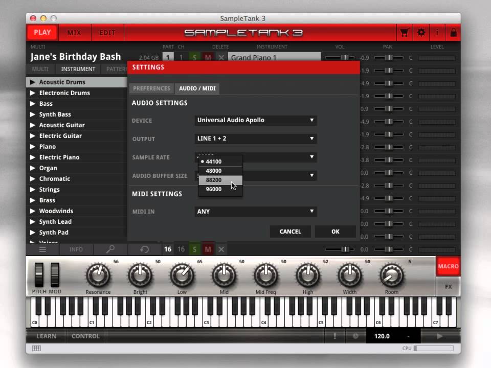
Task: Click the Mid macro knob
Action: click(x=224, y=275)
